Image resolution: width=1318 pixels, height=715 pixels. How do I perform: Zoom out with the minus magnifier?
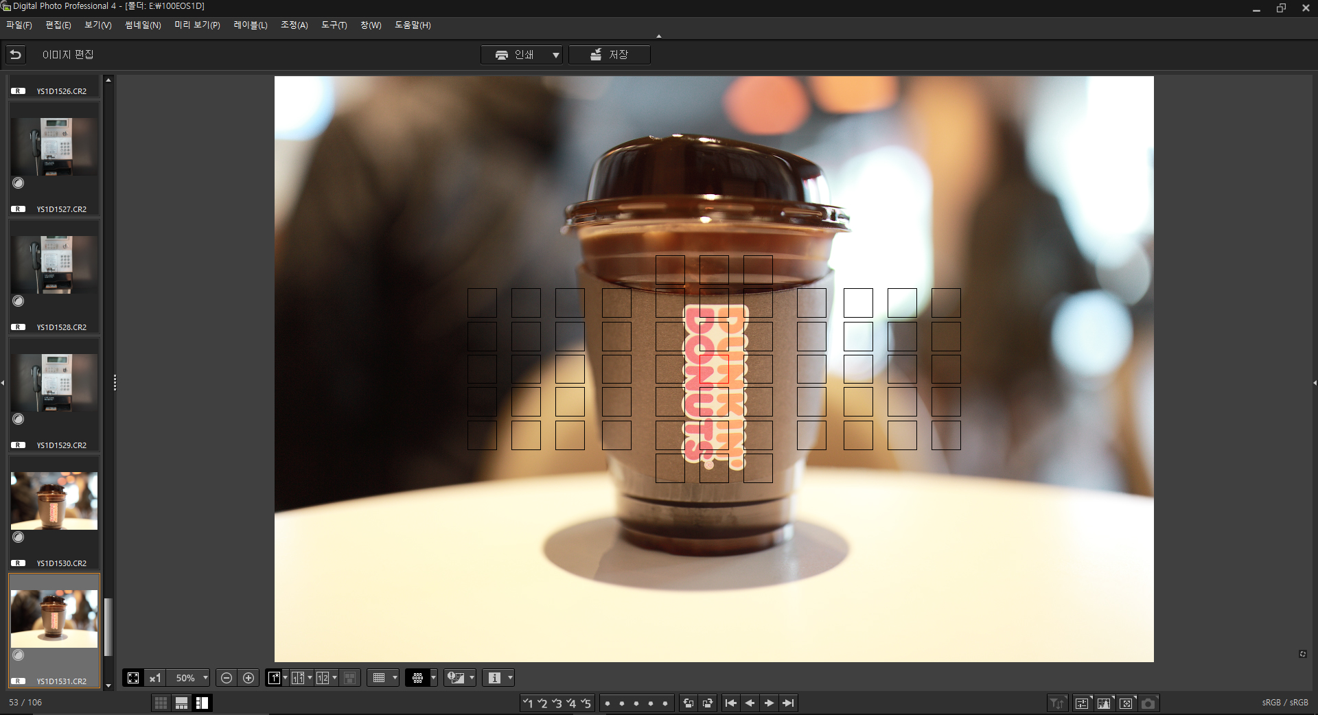(x=227, y=678)
